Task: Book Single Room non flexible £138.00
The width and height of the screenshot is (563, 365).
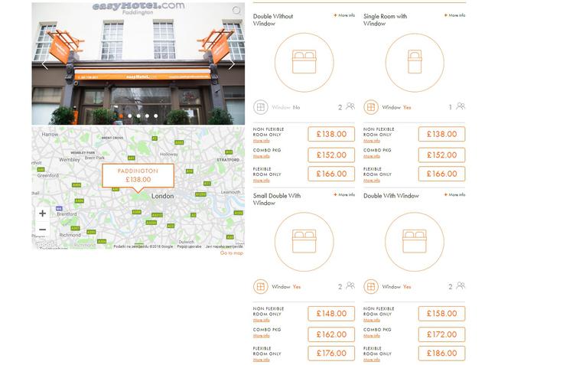Action: (441, 134)
